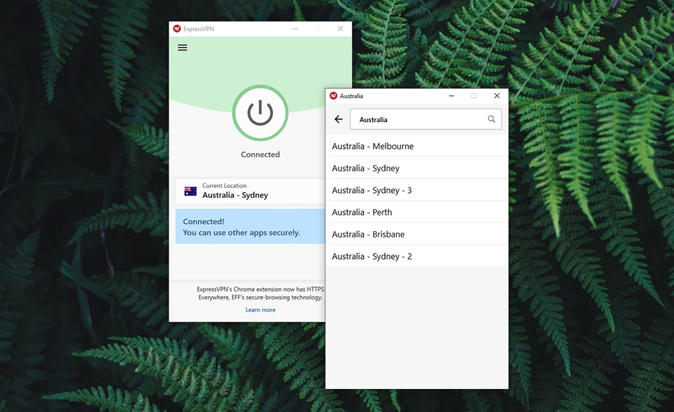Select Australia - Brisbane from the results
This screenshot has height=412, width=674.
click(x=368, y=234)
